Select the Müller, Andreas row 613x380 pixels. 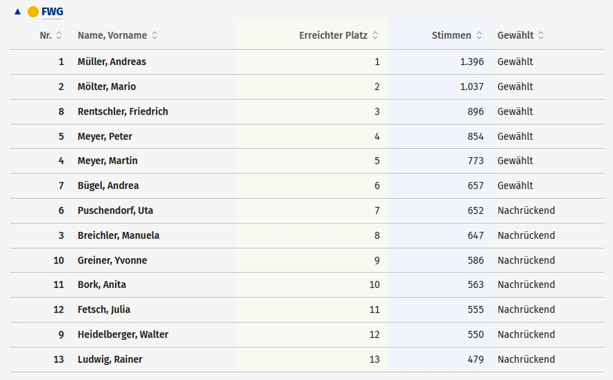[x=307, y=62]
